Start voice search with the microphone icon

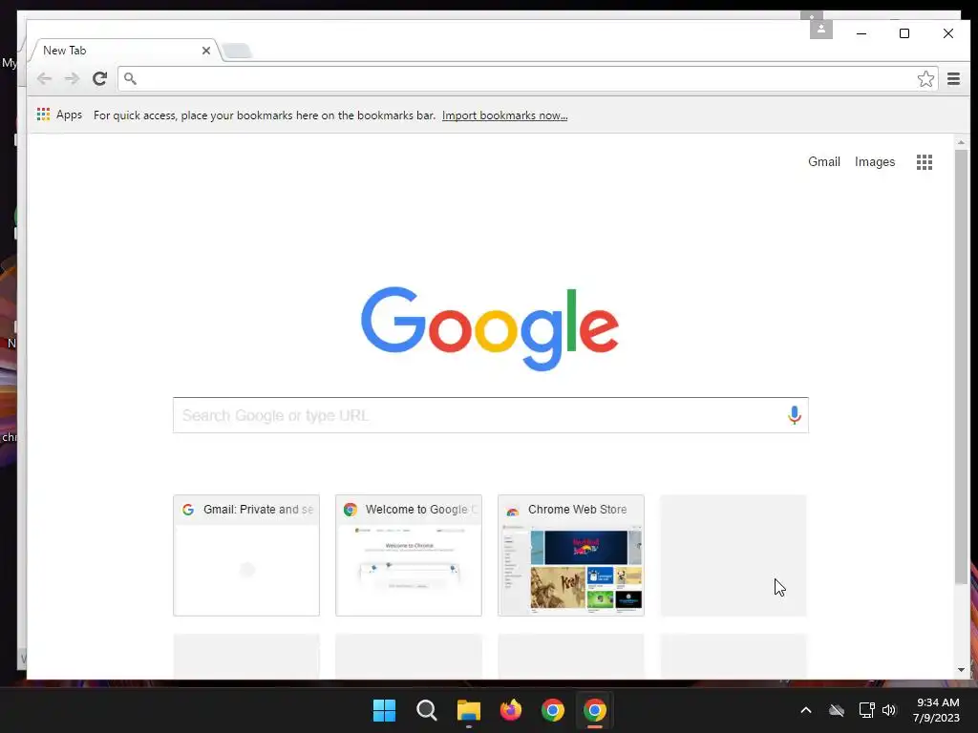click(x=794, y=415)
